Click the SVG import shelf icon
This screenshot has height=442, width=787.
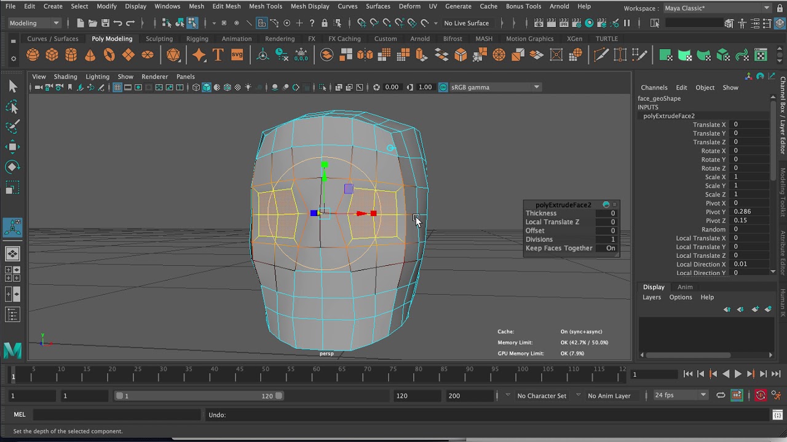pyautogui.click(x=237, y=55)
